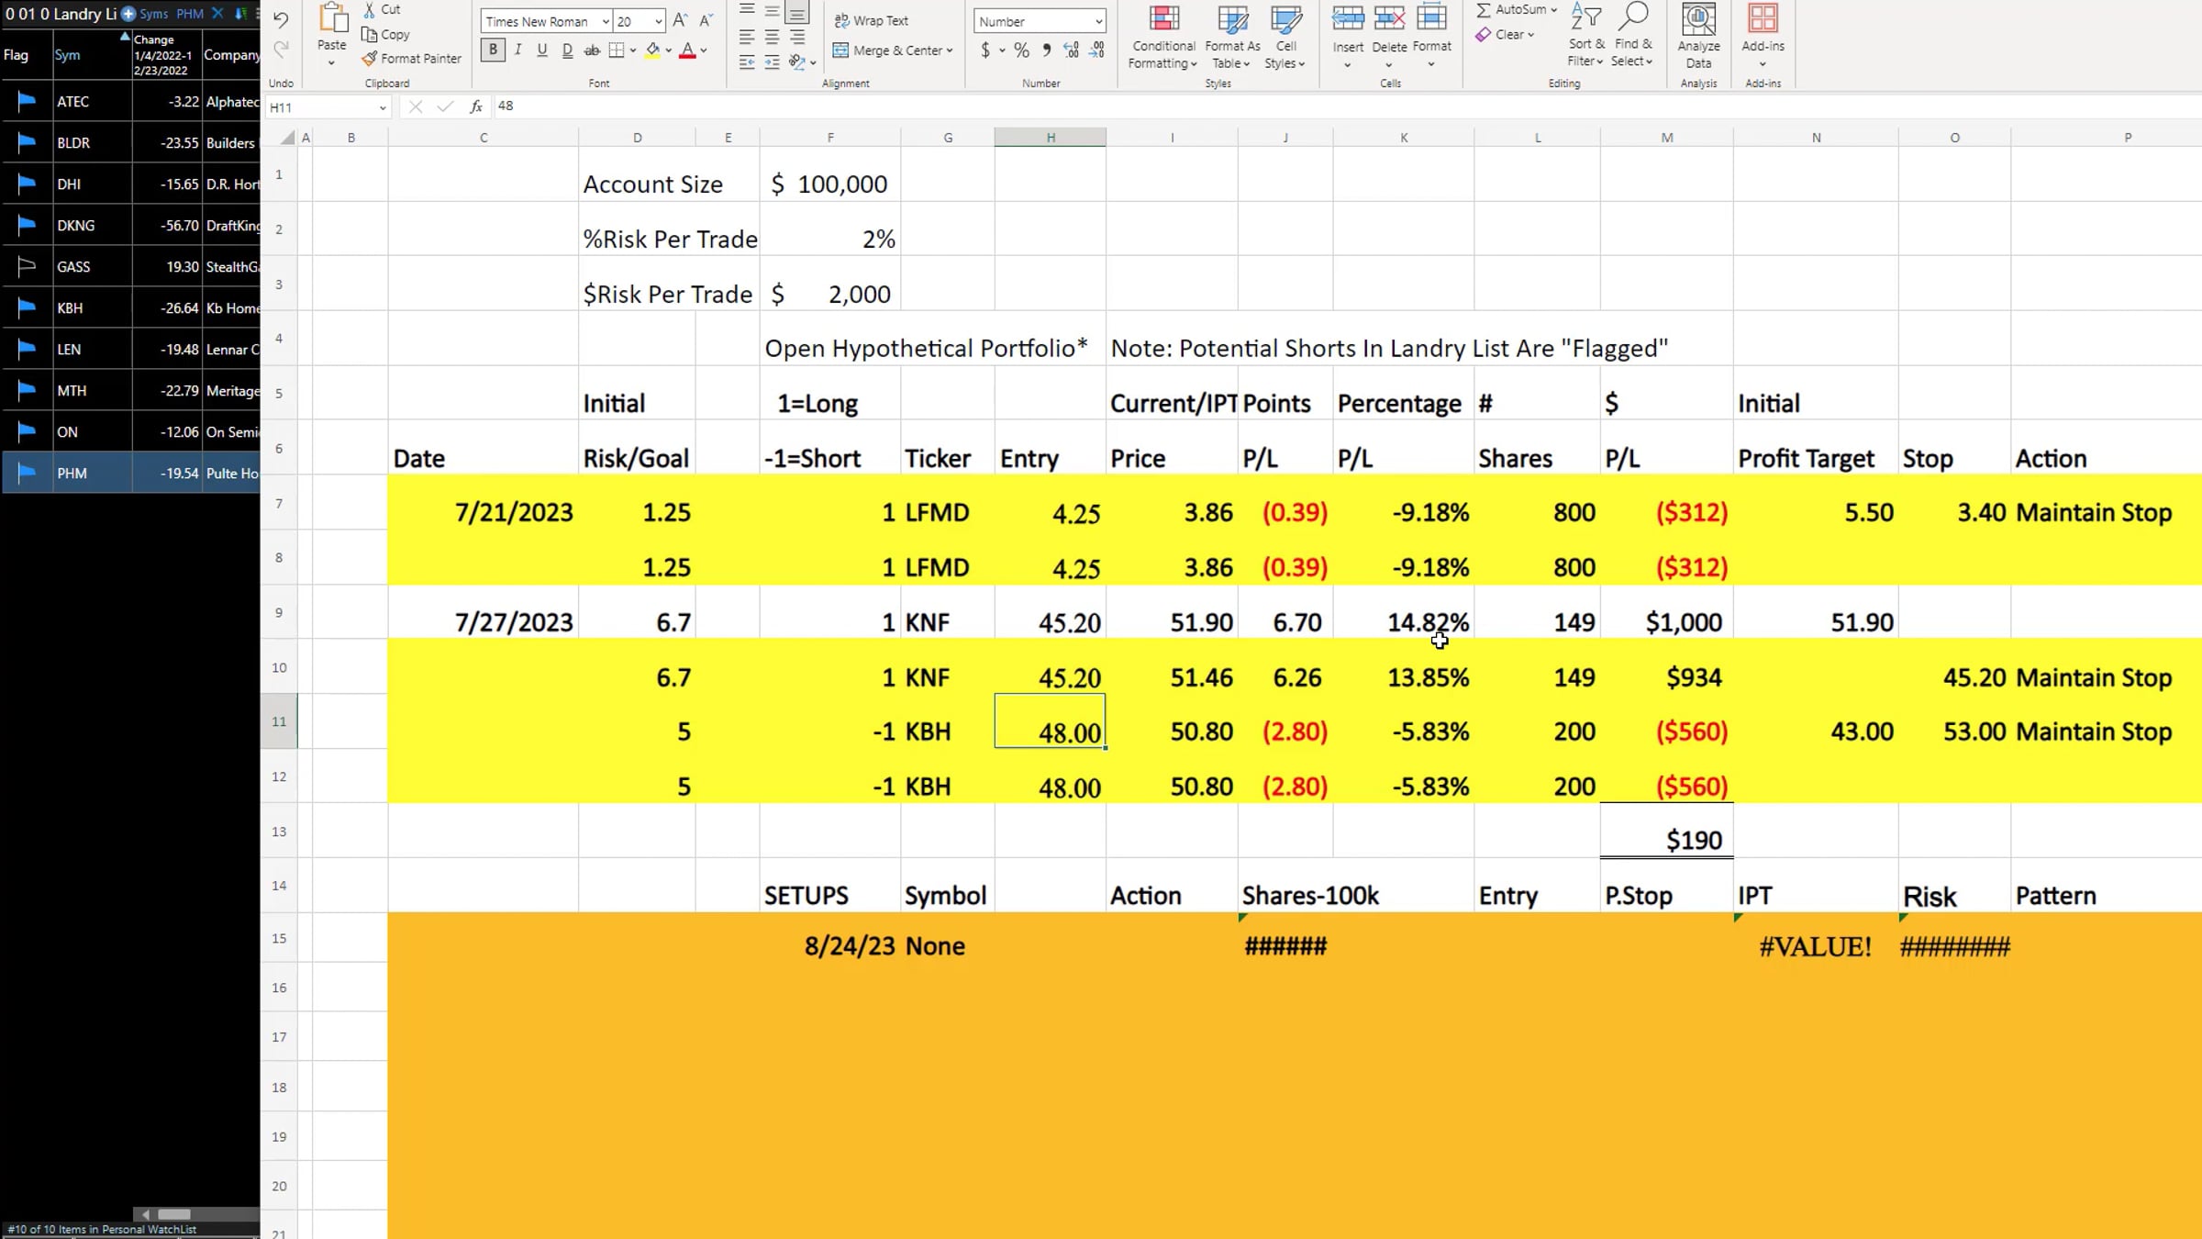The height and width of the screenshot is (1239, 2202).
Task: Click the Undo arrow icon
Action: point(281,19)
